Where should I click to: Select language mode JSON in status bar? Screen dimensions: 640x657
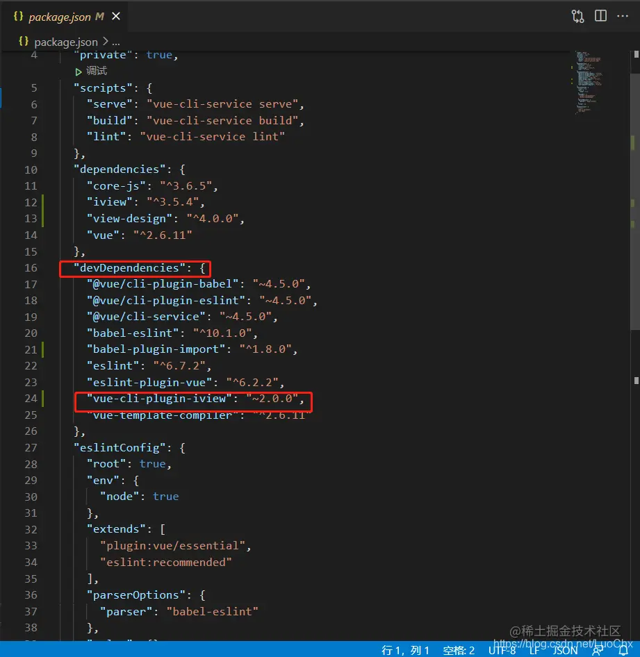click(x=565, y=650)
